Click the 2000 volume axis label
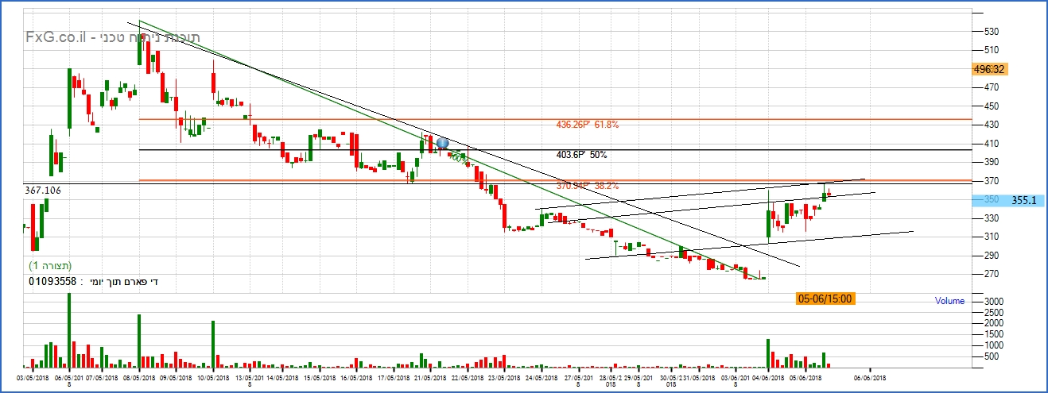 (993, 323)
